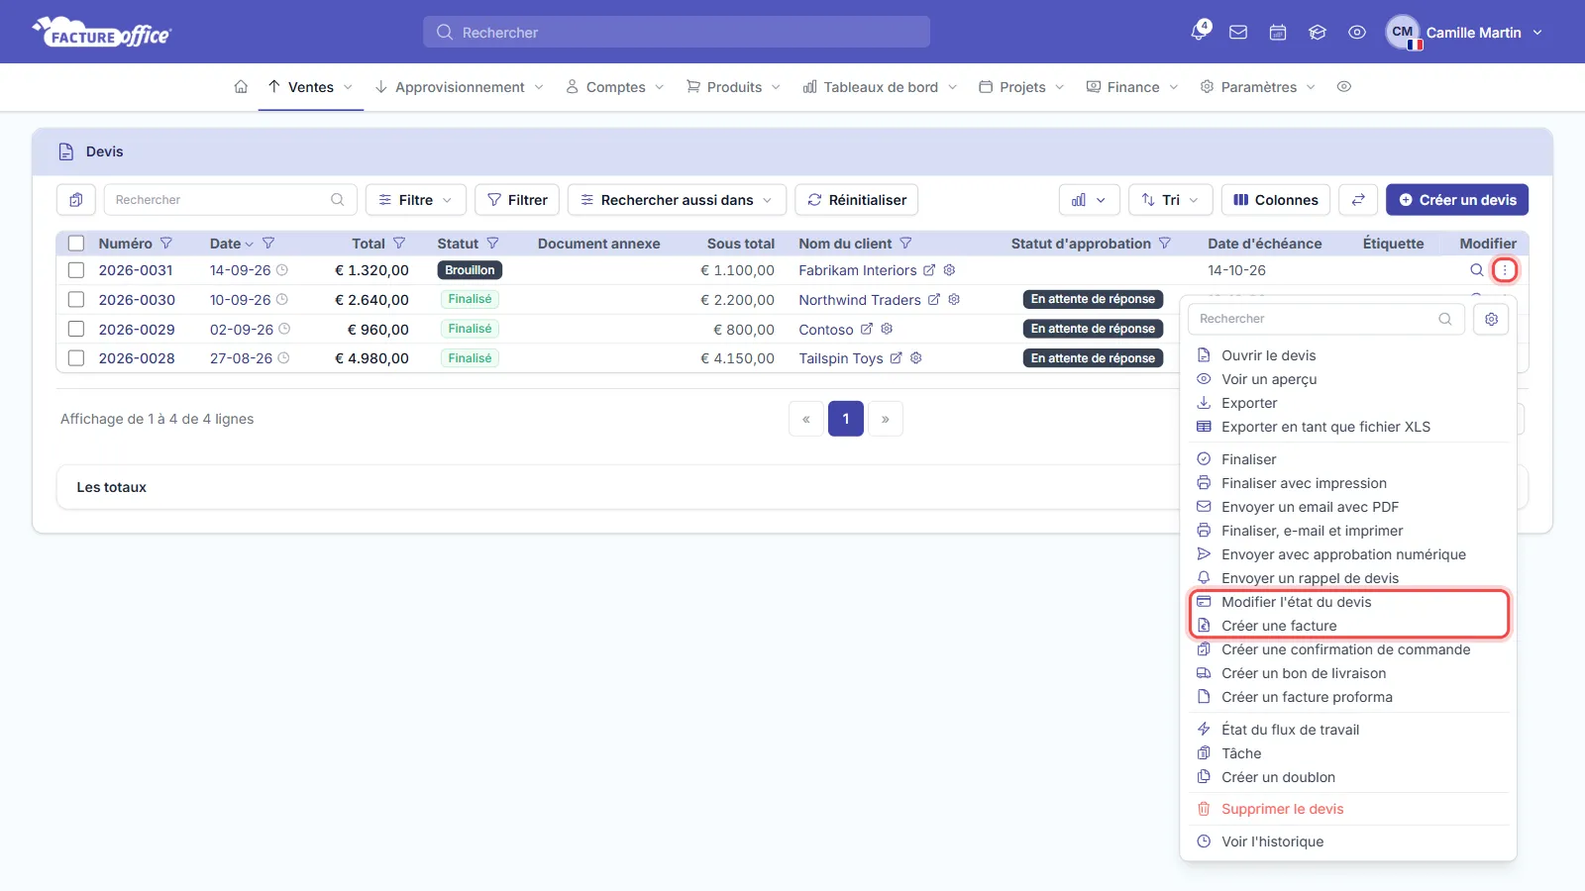
Task: Open three-dot actions menu for 2026-0031
Action: [x=1505, y=270]
